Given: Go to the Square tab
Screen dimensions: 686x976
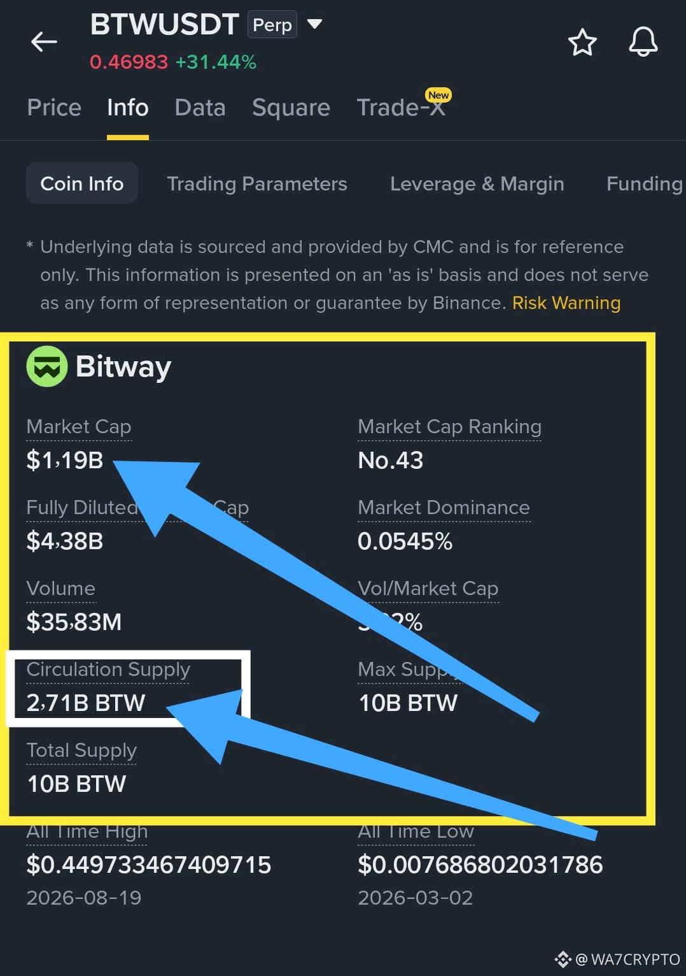Looking at the screenshot, I should coord(291,107).
